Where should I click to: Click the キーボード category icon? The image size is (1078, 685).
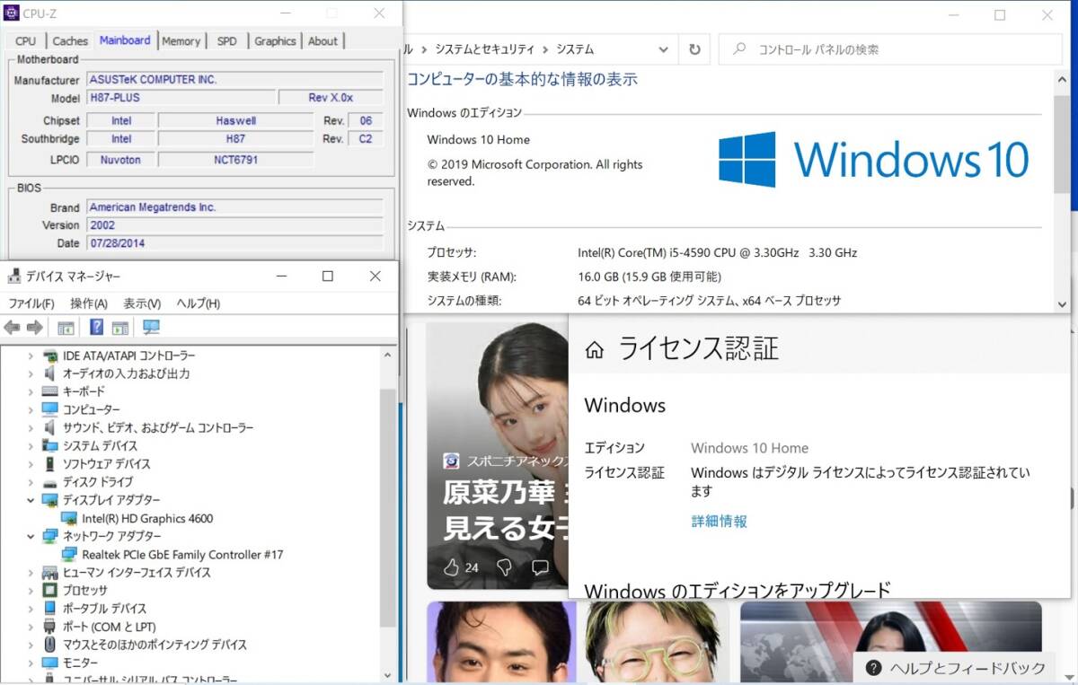(49, 391)
